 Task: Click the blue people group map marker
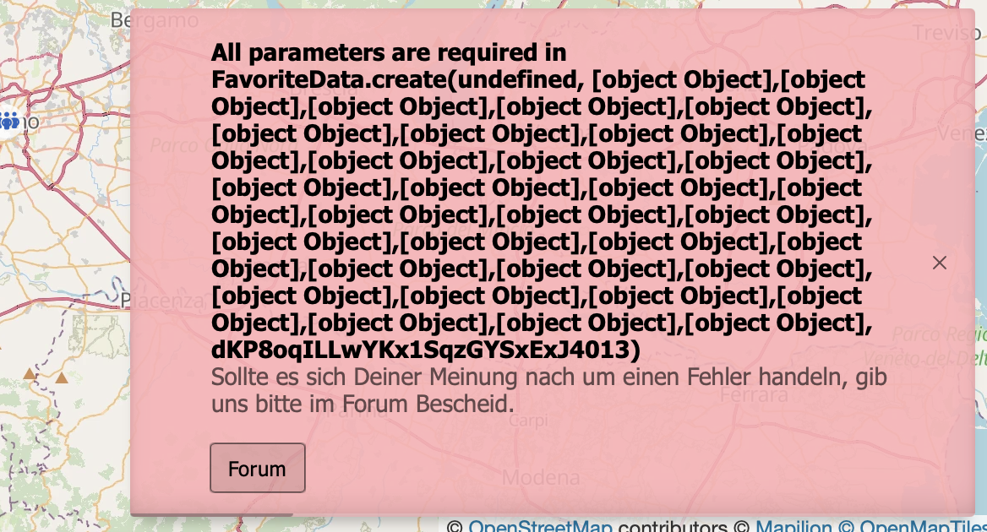[x=9, y=121]
